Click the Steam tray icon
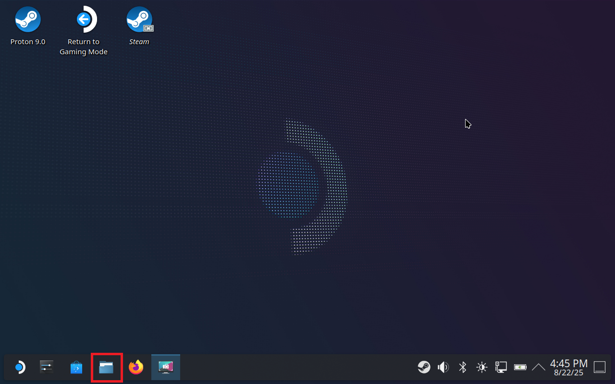 coord(424,368)
